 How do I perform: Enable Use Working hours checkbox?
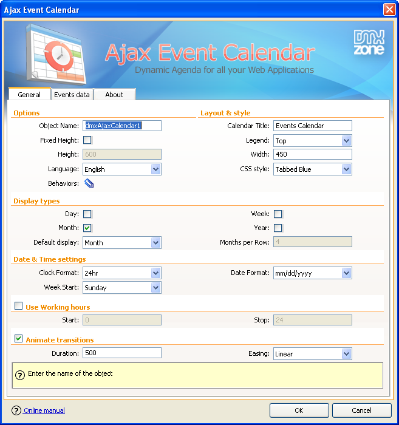18,306
